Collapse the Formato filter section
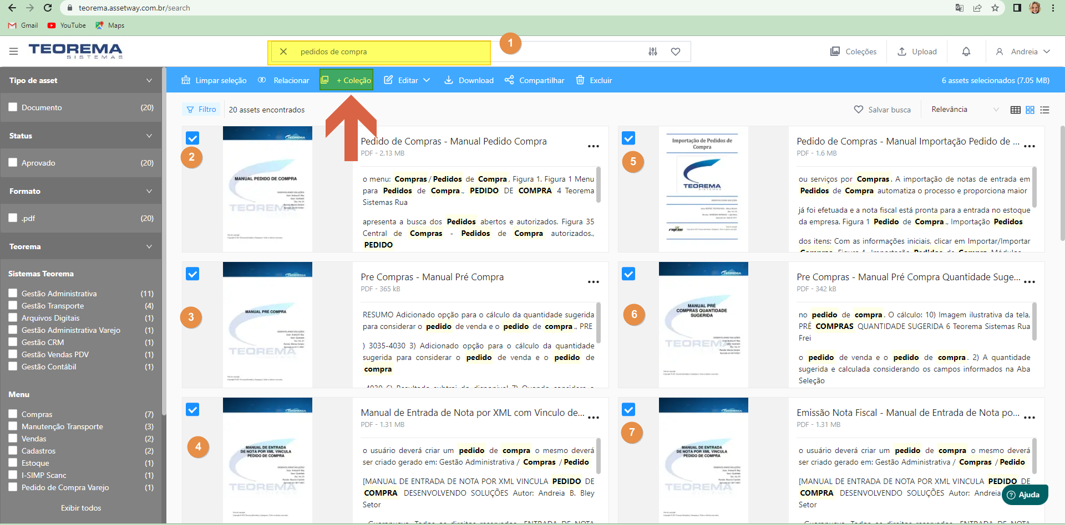Image resolution: width=1065 pixels, height=525 pixels. 149,191
